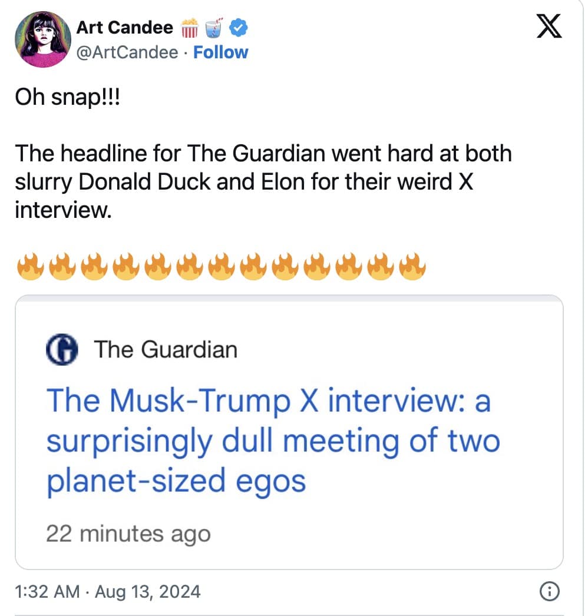588x616 pixels.
Task: Click the info icon at bottom right
Action: pos(549,591)
